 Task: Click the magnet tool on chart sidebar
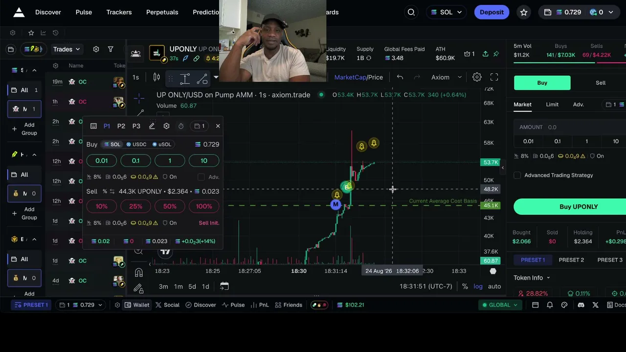tap(139, 273)
